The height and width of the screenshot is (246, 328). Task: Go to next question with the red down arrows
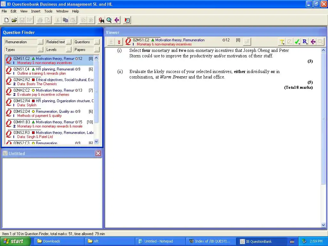pos(119,42)
